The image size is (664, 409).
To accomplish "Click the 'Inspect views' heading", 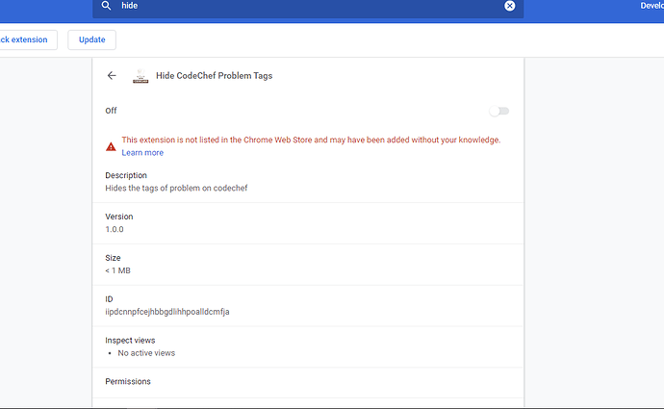I will pyautogui.click(x=130, y=341).
